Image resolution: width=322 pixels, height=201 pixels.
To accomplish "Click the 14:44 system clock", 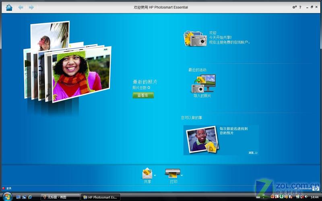I will click(x=315, y=197).
